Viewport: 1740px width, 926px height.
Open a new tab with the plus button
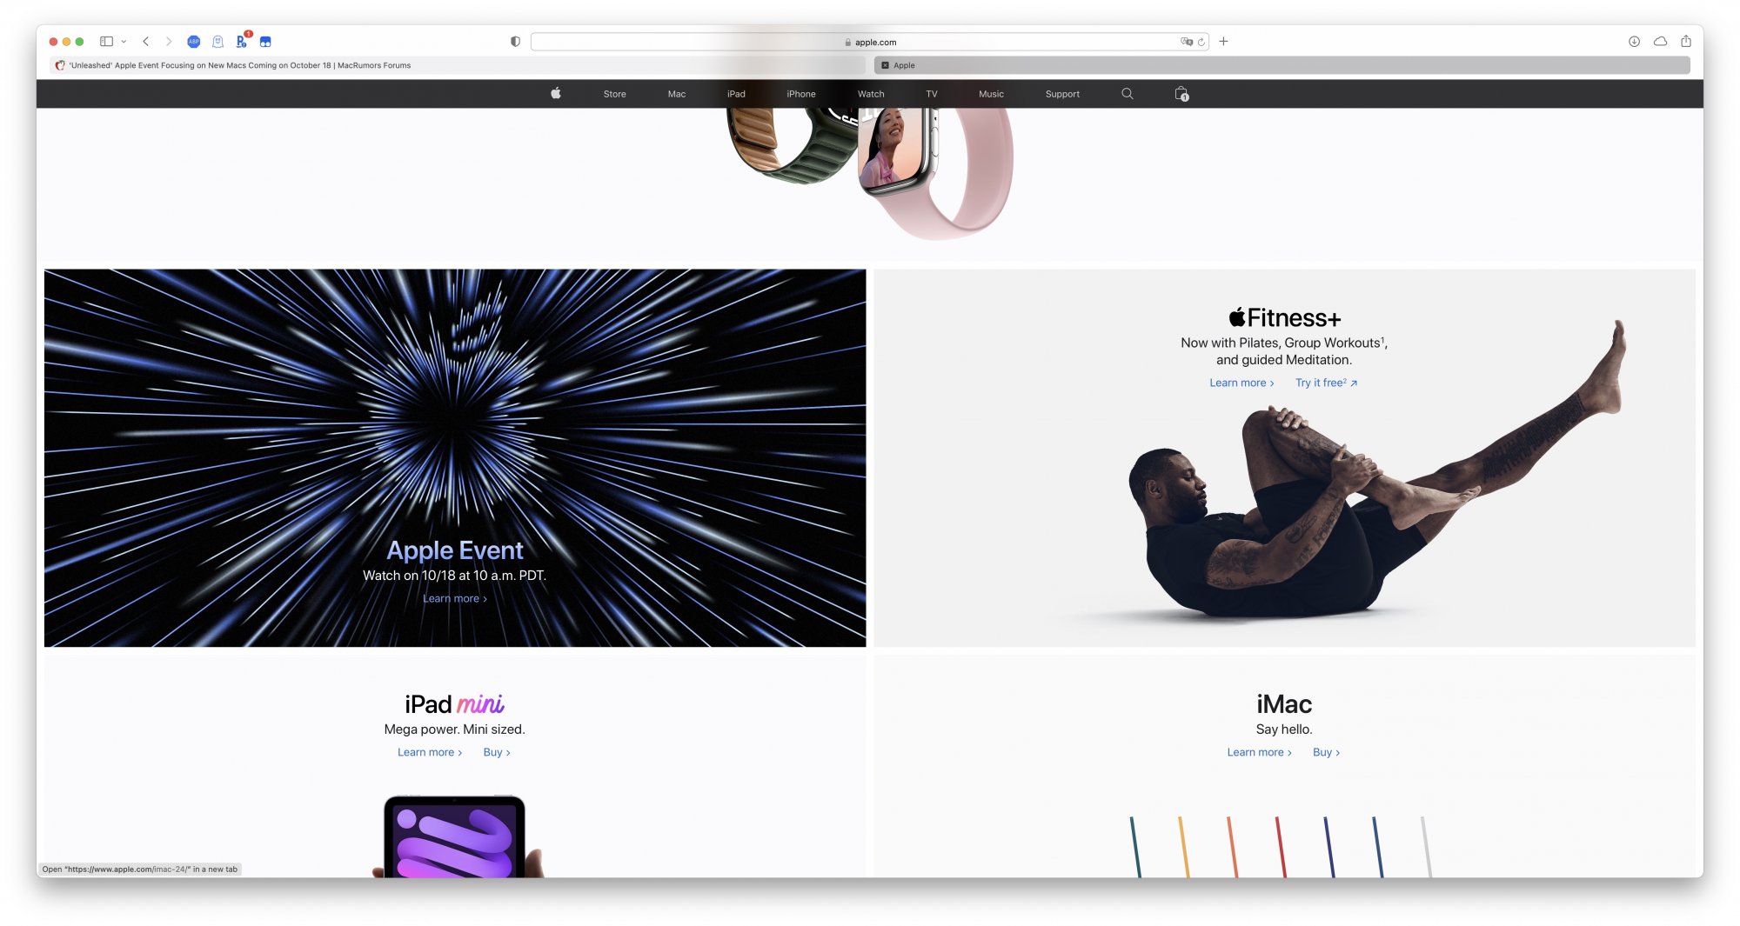(x=1223, y=42)
